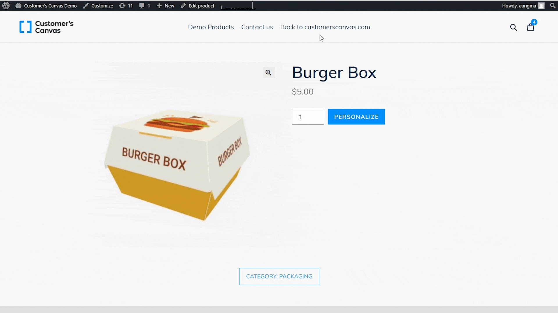Click the product quantity input field
Screen dimensions: 558x313
[308, 117]
